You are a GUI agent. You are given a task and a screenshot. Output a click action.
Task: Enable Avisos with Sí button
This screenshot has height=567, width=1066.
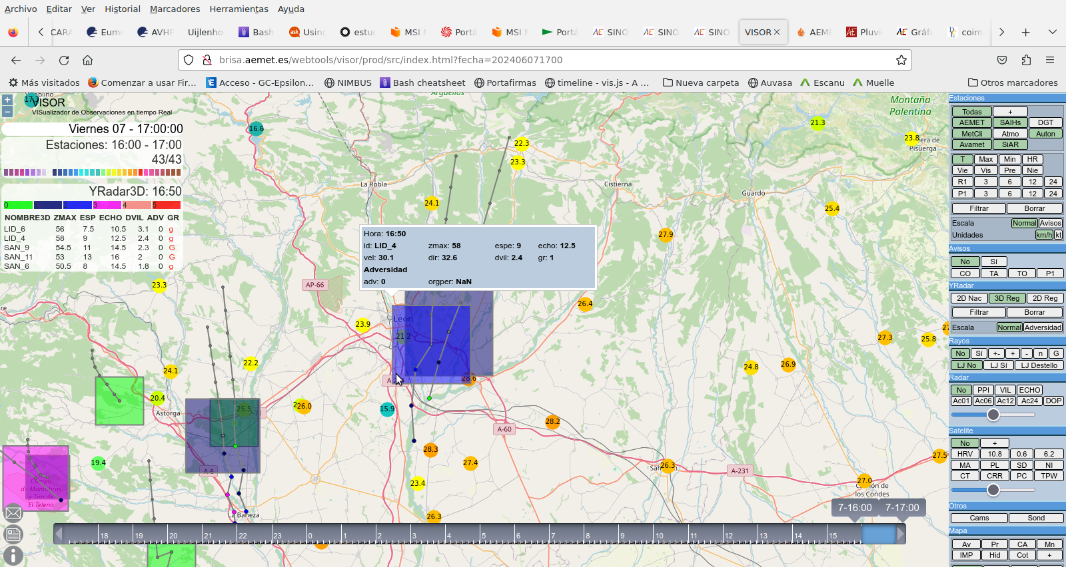pos(993,262)
